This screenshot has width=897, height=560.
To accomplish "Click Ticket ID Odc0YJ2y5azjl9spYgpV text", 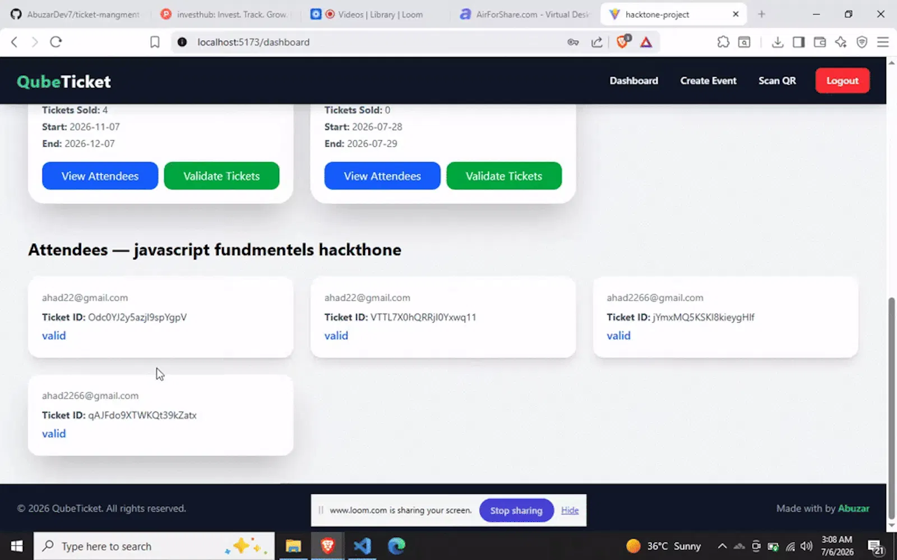I will [114, 317].
